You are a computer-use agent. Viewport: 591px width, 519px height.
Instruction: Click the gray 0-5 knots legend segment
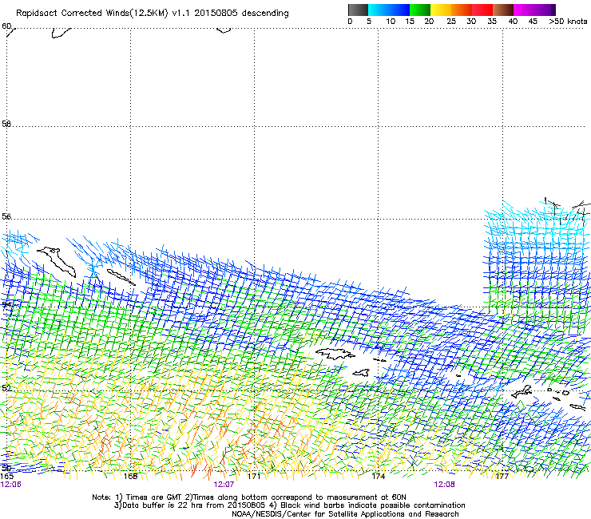click(358, 10)
